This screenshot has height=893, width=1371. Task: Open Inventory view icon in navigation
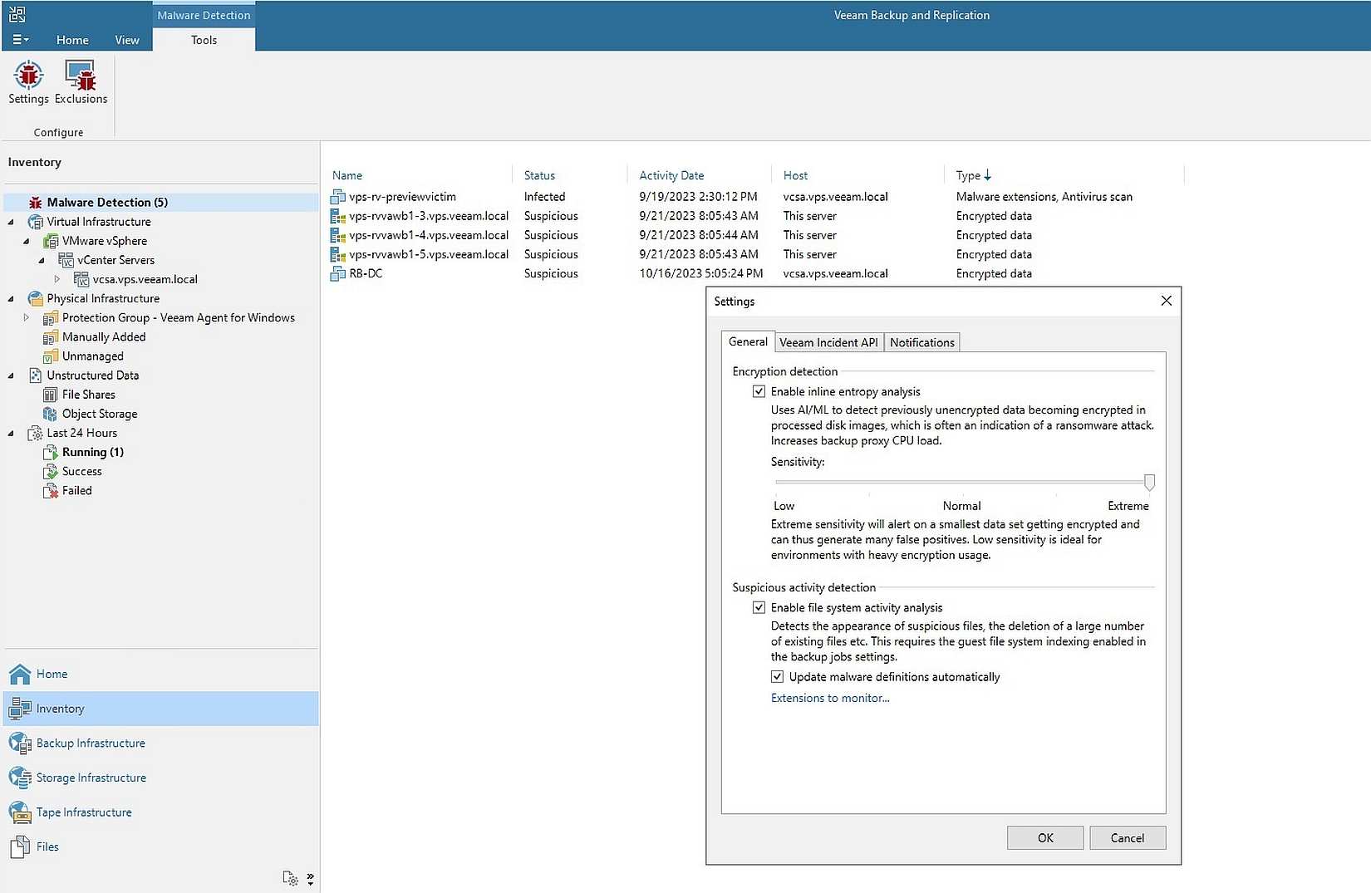(x=20, y=709)
